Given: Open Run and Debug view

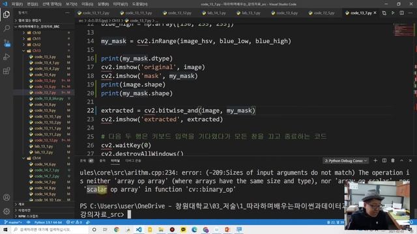Looking at the screenshot, I should click(7, 57).
